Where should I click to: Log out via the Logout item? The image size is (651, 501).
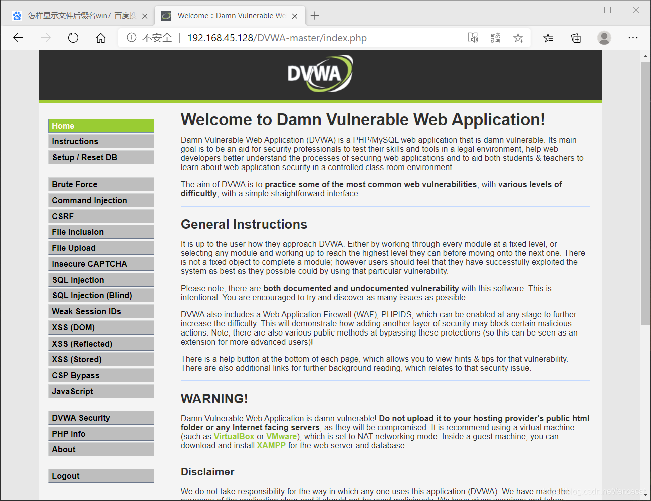101,476
